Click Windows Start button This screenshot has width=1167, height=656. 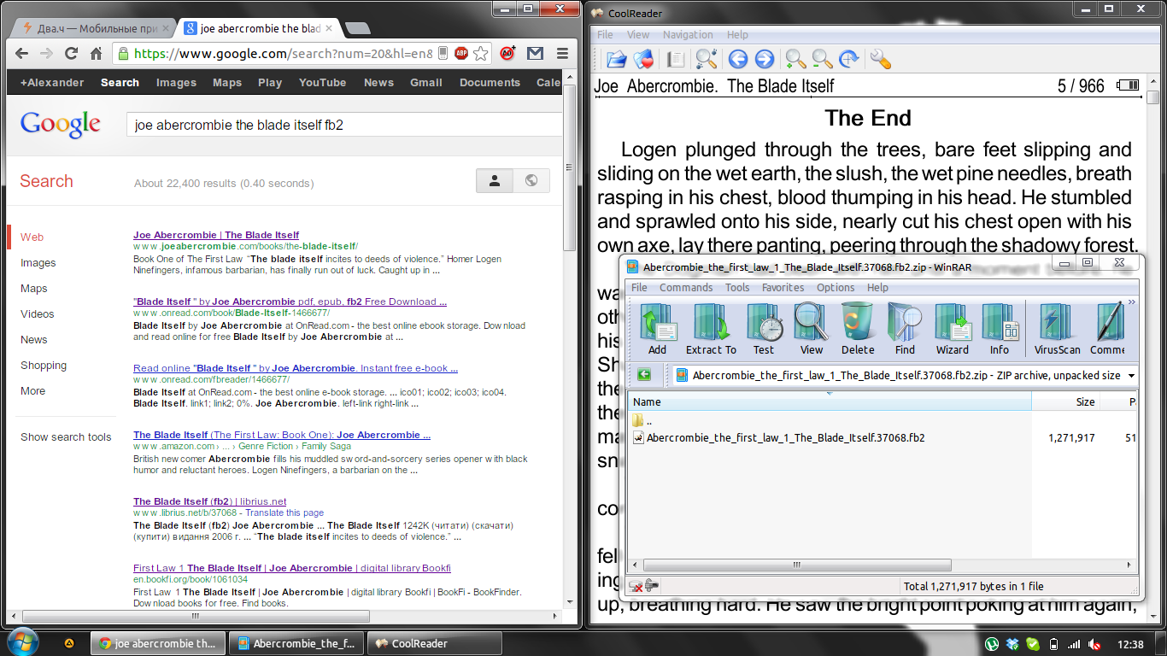click(x=21, y=642)
